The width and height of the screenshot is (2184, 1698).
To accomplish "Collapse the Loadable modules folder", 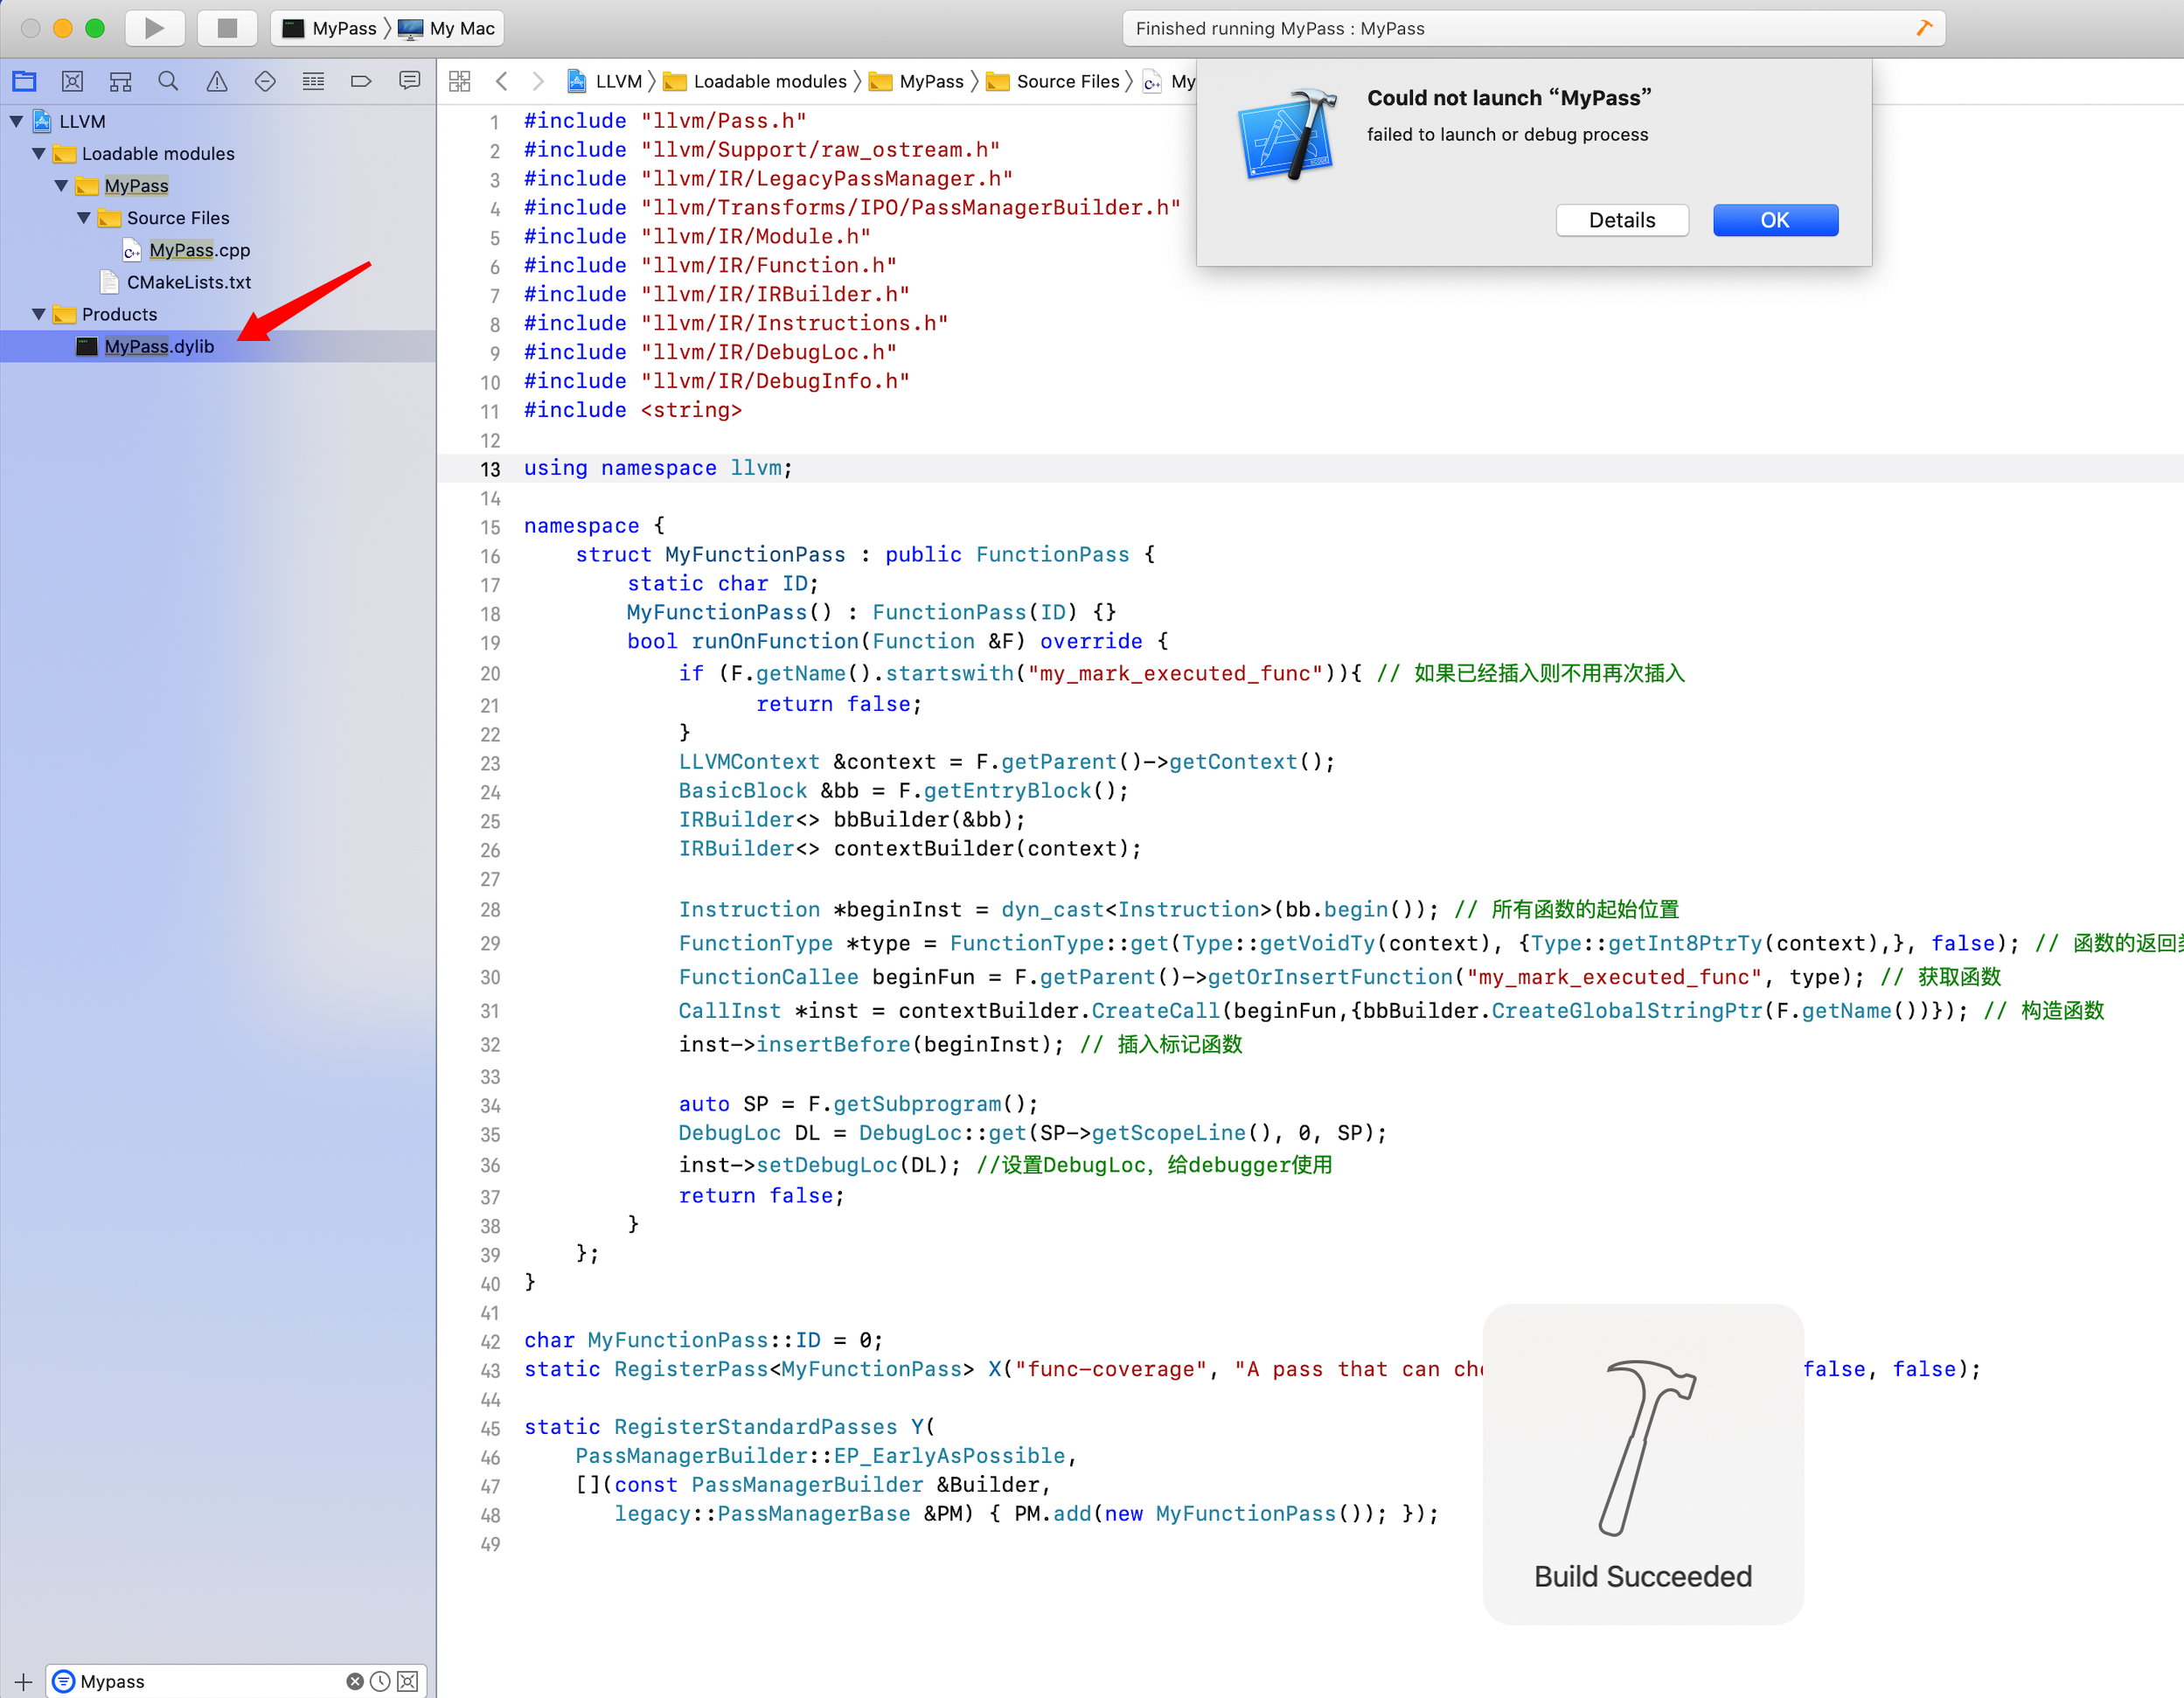I will click(39, 153).
